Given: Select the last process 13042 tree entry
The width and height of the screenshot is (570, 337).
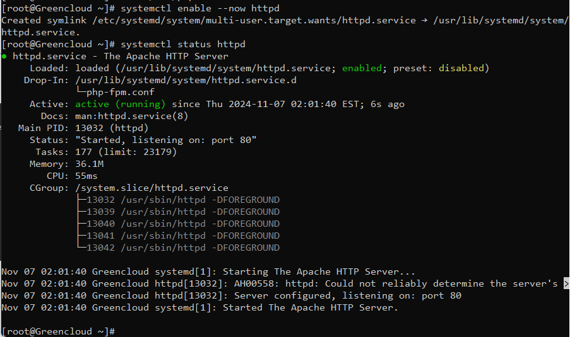Looking at the screenshot, I should 183,248.
